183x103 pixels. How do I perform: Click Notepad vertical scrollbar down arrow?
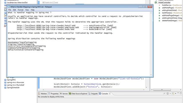(x=151, y=75)
